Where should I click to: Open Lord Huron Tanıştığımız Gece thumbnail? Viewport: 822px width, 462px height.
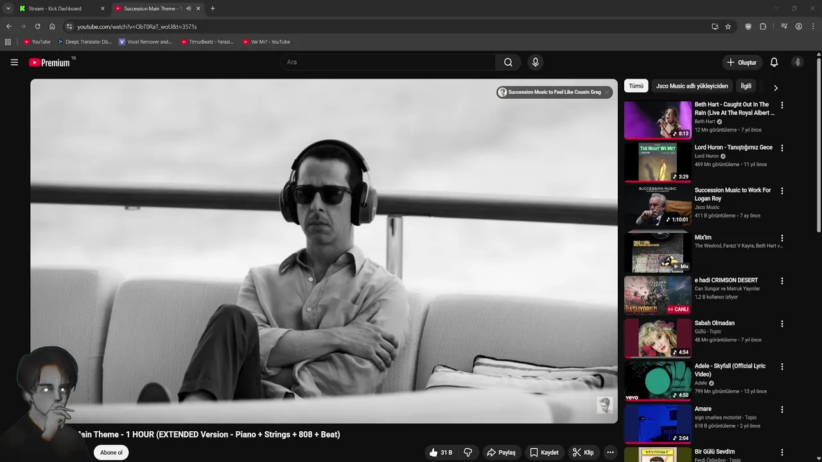click(x=658, y=163)
